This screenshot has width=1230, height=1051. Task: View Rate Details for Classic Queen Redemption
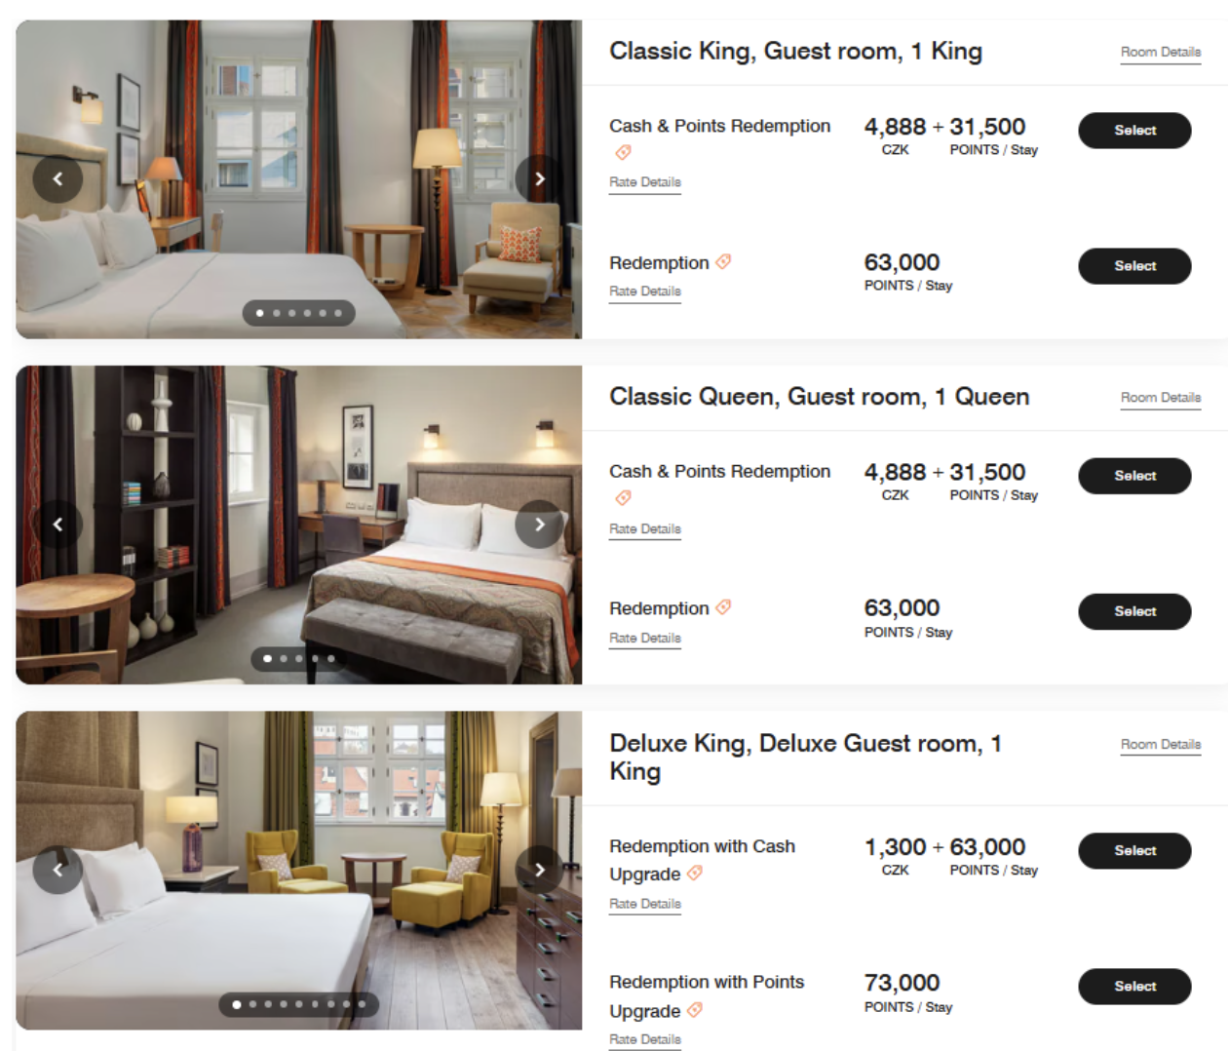(x=645, y=639)
